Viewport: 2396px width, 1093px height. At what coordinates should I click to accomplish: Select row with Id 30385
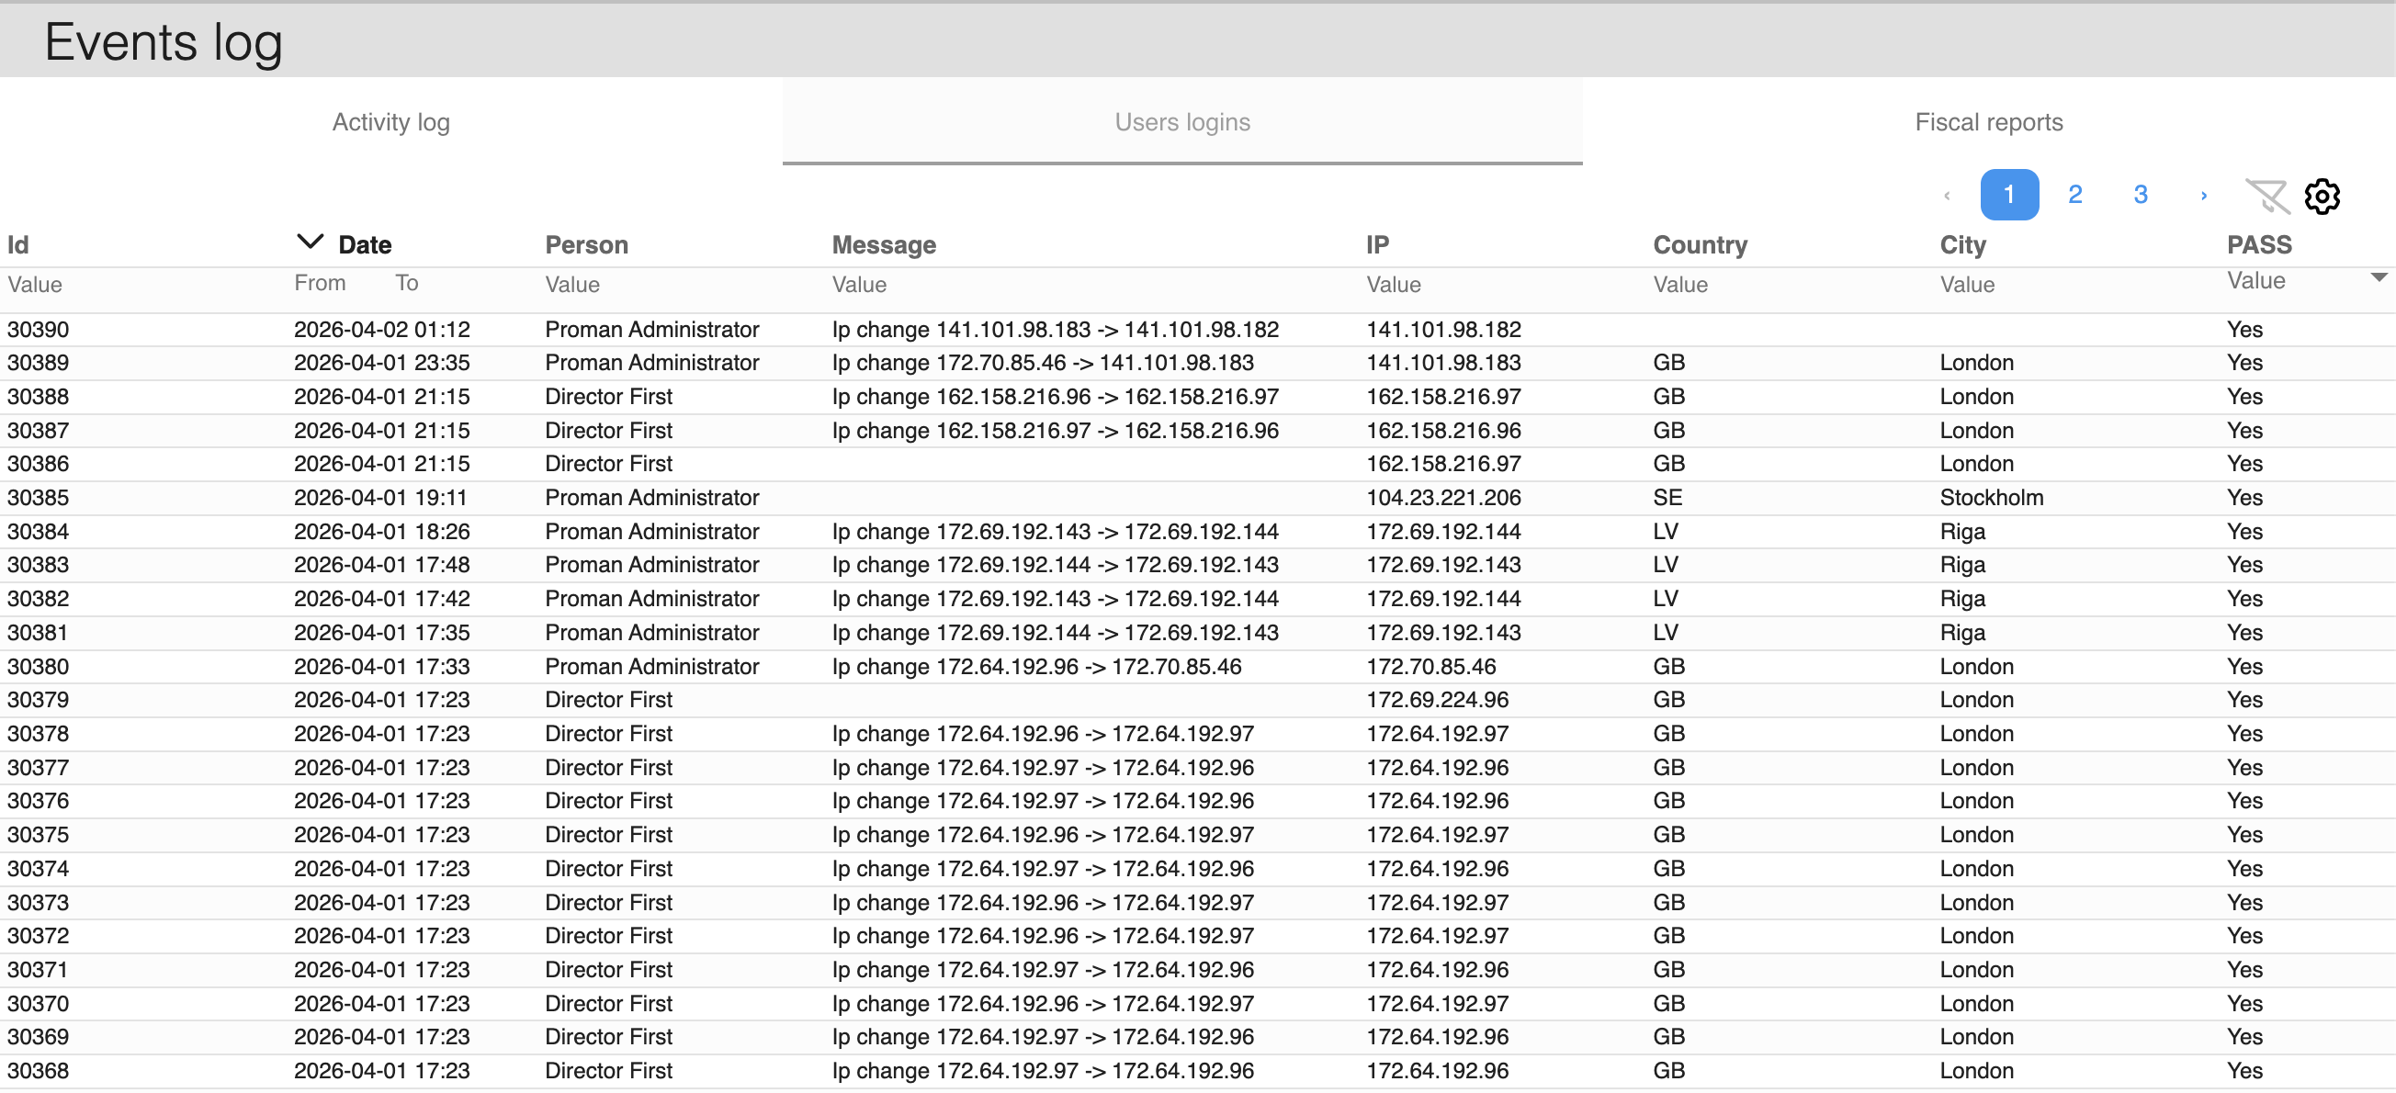(40, 498)
